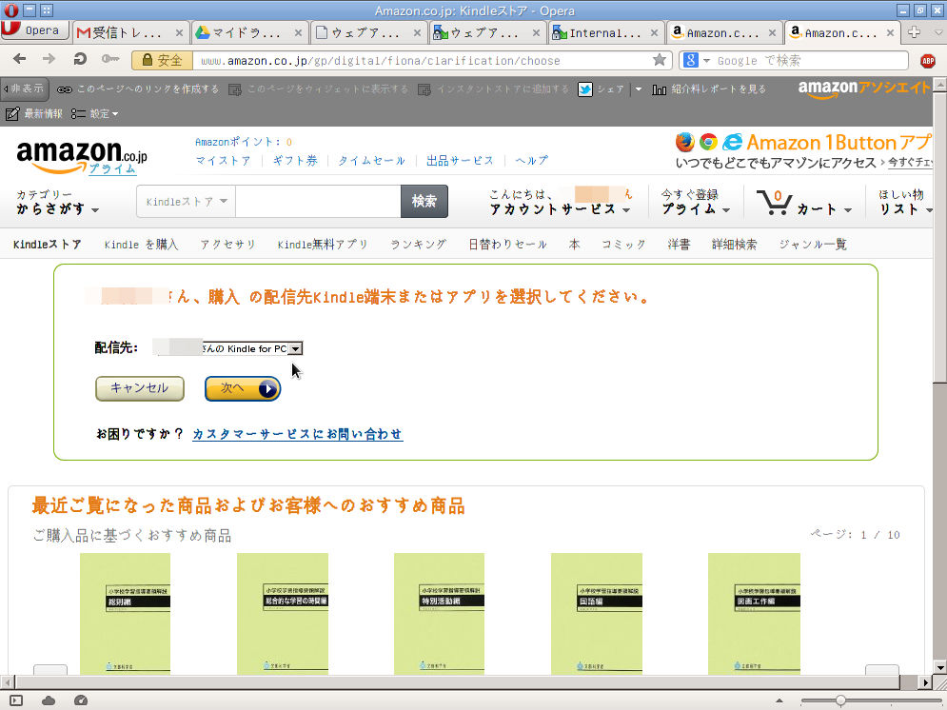Click the ABP Adblock icon
The image size is (947, 710).
tap(928, 60)
